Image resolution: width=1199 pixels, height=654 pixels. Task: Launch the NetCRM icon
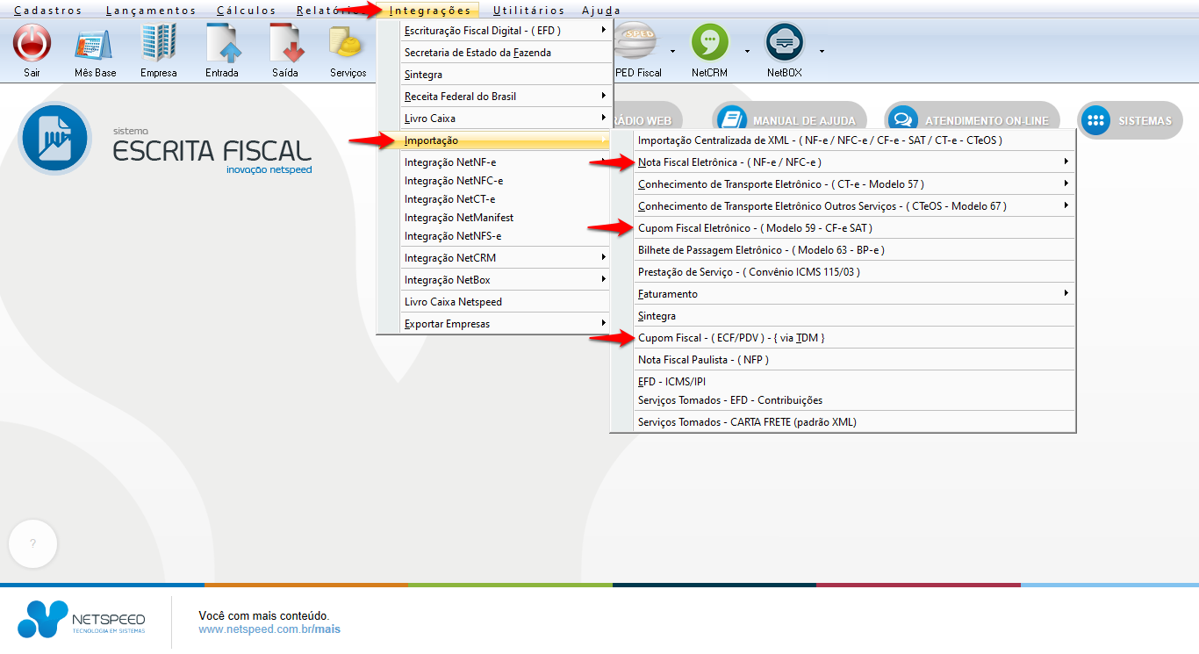(709, 41)
